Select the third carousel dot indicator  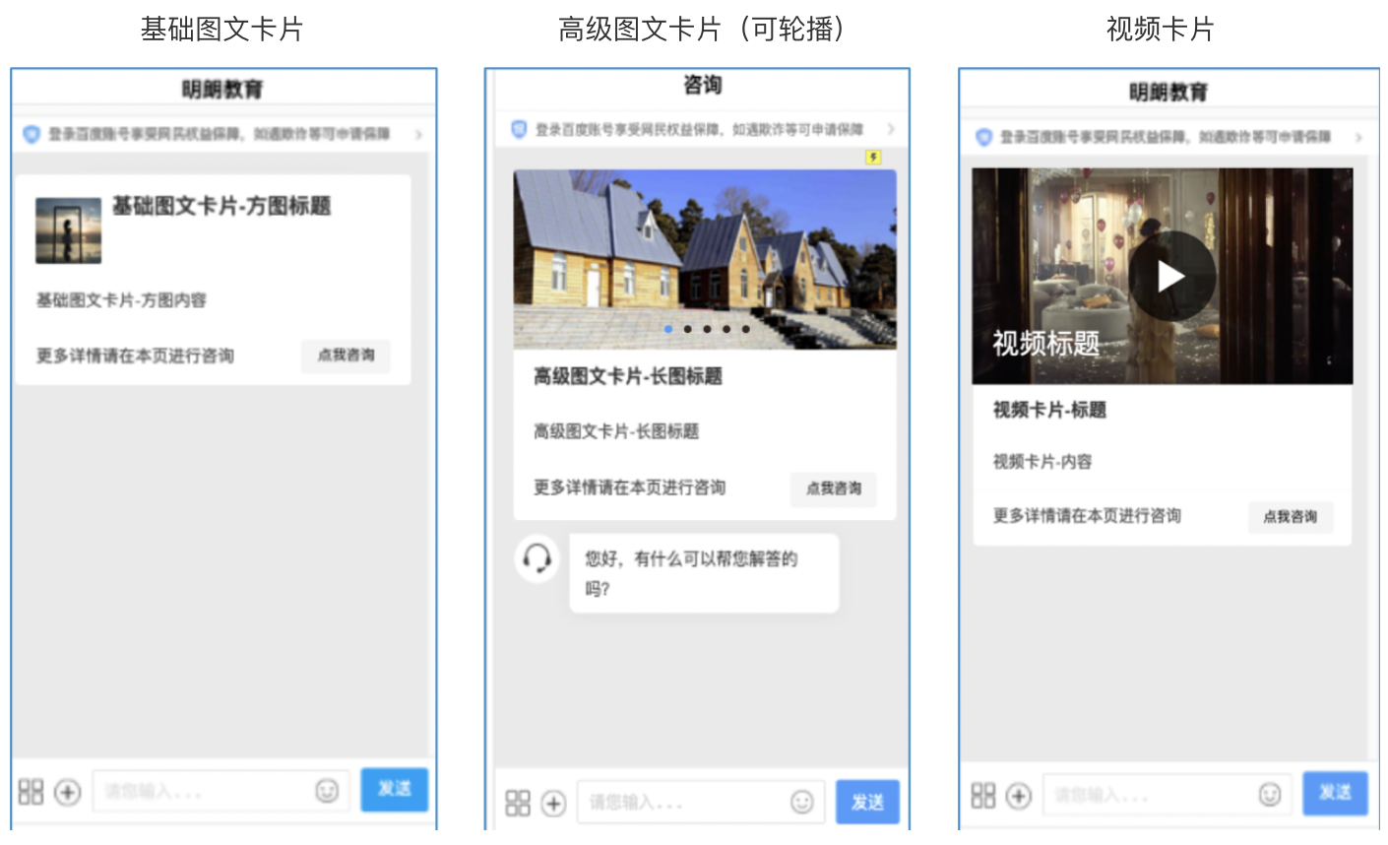pos(707,329)
